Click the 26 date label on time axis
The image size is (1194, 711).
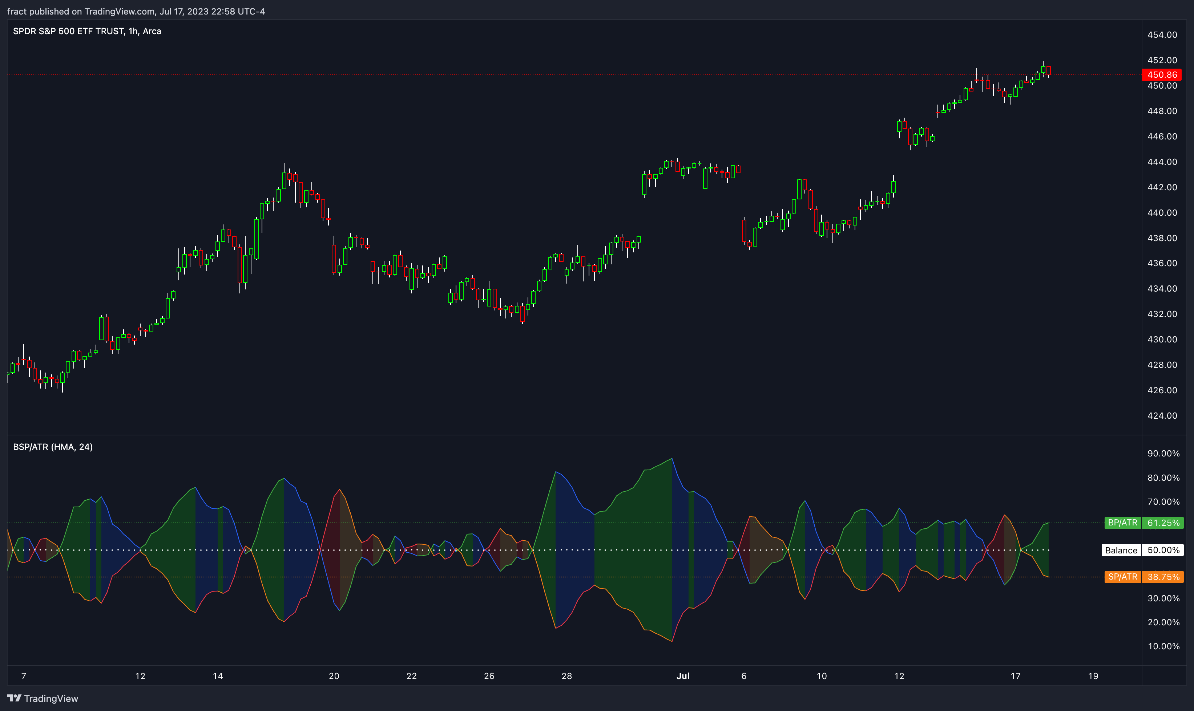[489, 676]
